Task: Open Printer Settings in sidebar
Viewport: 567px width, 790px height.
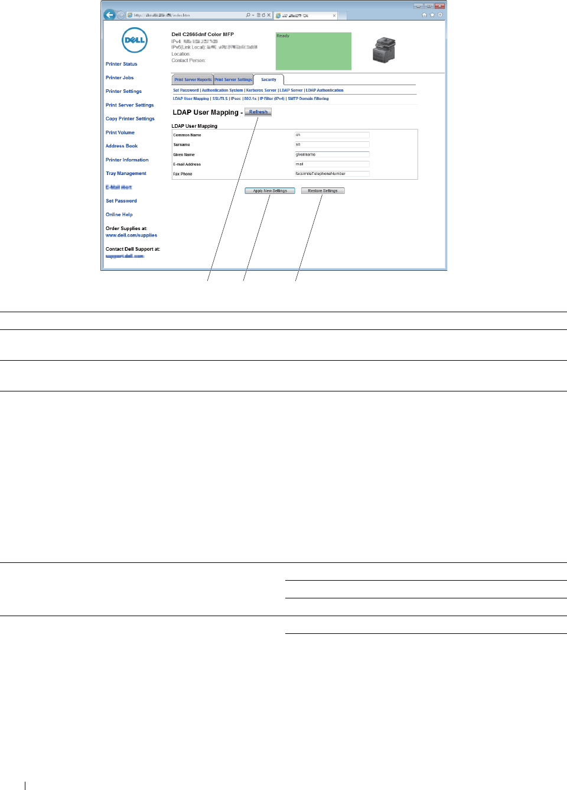Action: 123,91
